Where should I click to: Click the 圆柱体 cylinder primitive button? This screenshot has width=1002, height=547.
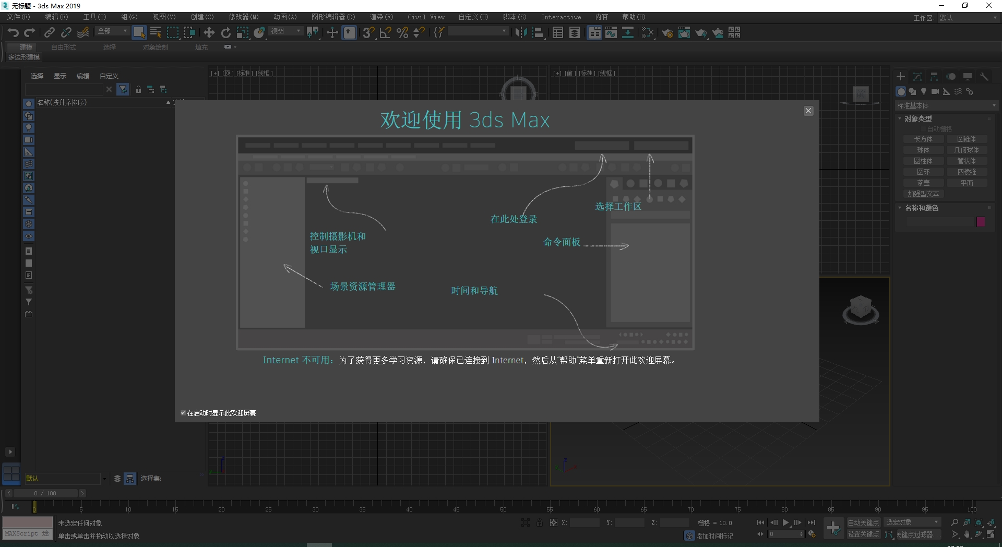click(x=923, y=161)
